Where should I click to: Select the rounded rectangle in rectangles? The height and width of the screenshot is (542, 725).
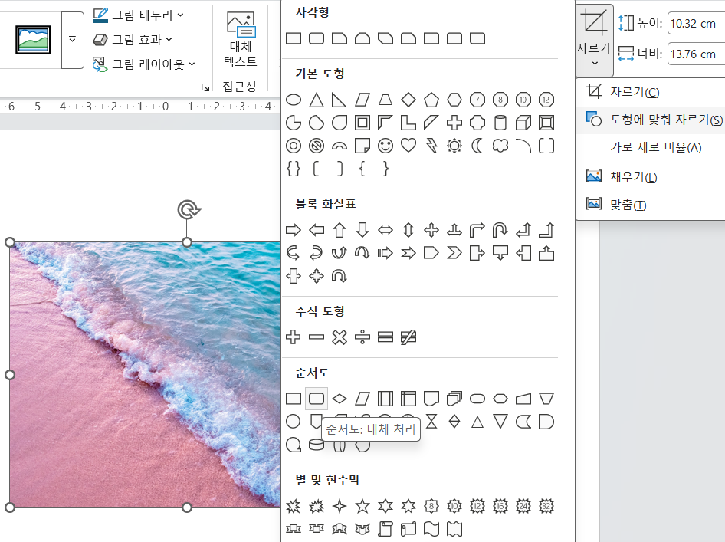tap(317, 38)
